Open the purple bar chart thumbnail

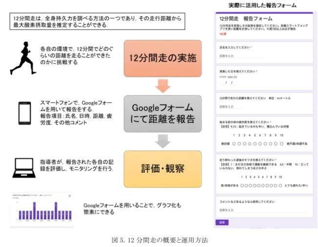(x=42, y=210)
